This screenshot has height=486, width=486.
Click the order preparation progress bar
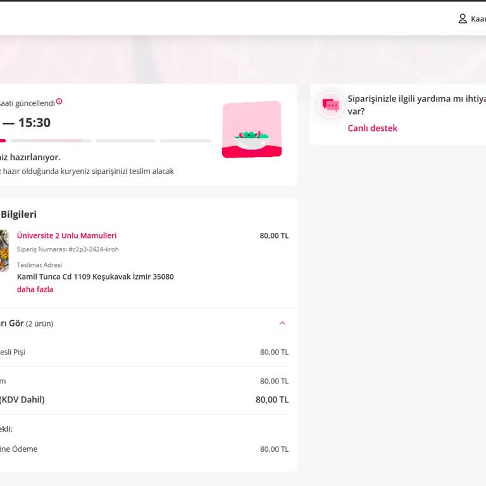[x=106, y=140]
